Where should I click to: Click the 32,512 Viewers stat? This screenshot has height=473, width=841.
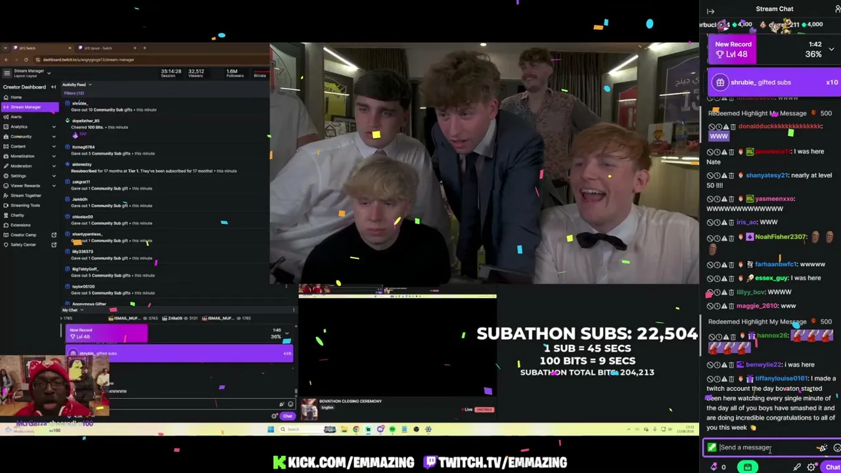coord(196,73)
